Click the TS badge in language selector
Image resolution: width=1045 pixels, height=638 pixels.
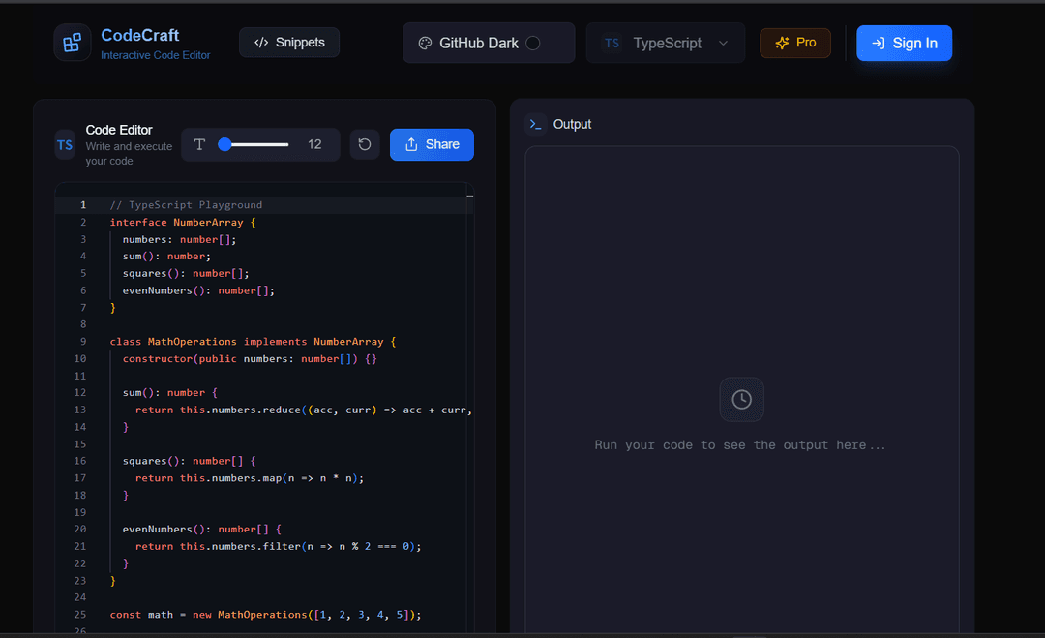click(612, 44)
